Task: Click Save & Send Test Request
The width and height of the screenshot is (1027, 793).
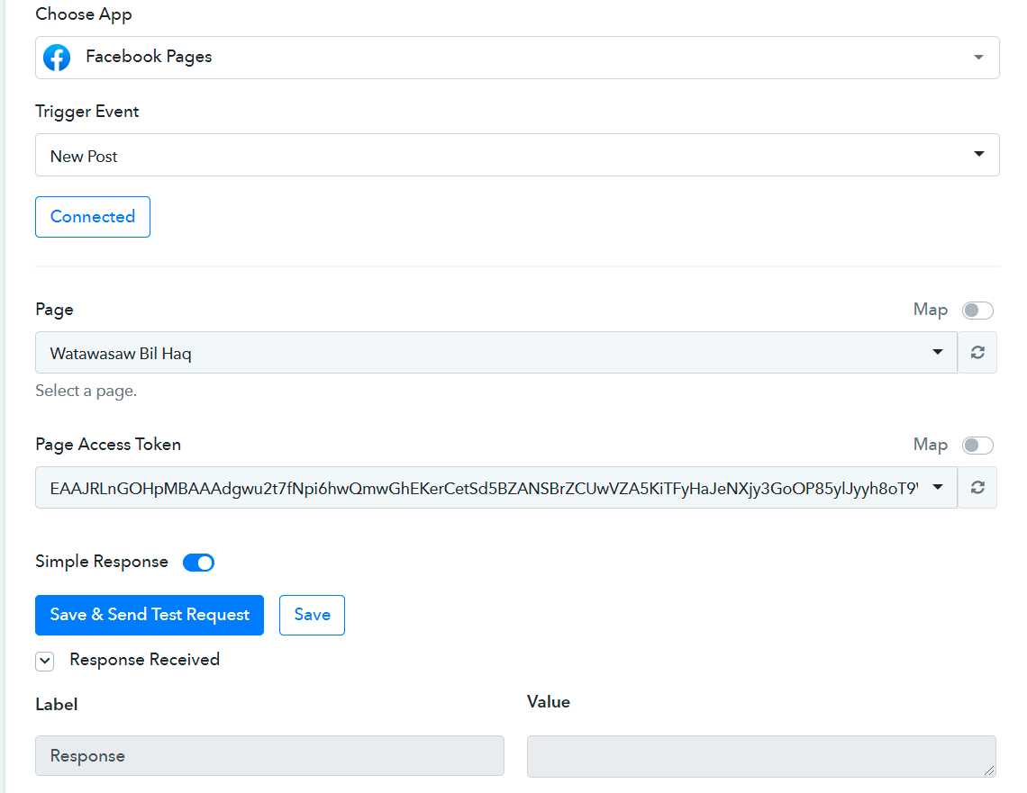Action: pyautogui.click(x=150, y=615)
